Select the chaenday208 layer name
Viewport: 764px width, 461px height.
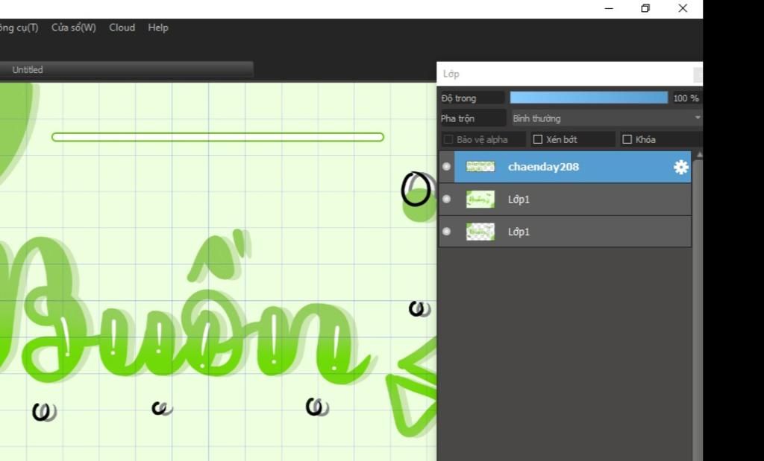543,167
